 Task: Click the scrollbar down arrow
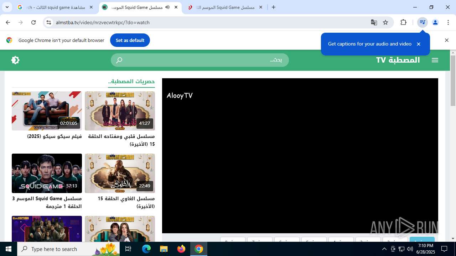pyautogui.click(x=453, y=239)
